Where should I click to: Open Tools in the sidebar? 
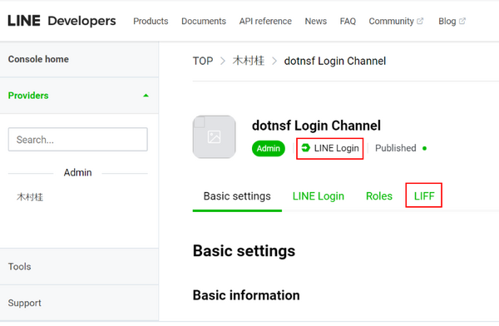click(x=19, y=266)
